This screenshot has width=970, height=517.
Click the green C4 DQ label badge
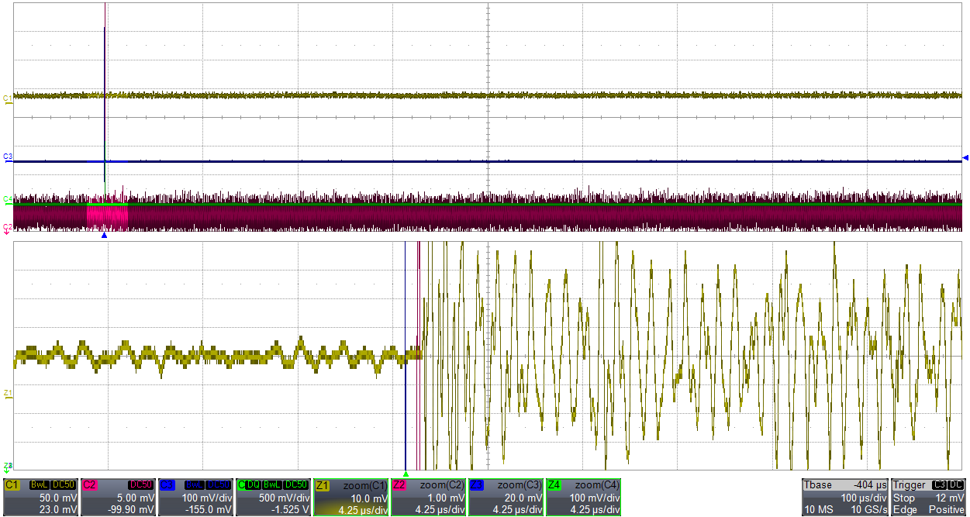click(x=249, y=484)
